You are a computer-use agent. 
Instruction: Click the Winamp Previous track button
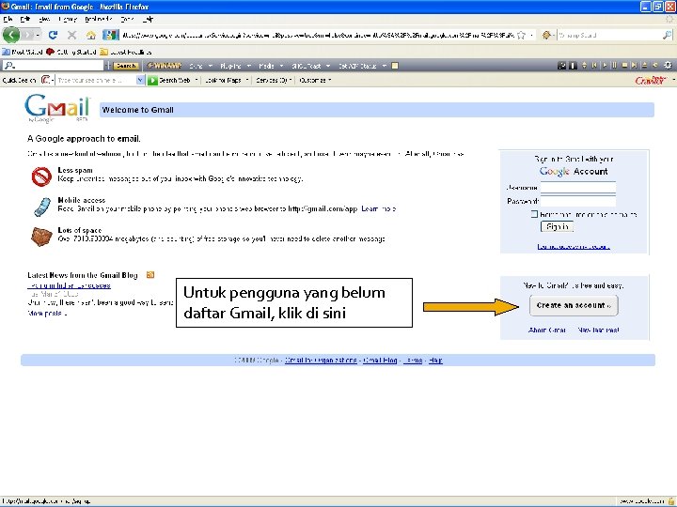pos(594,66)
